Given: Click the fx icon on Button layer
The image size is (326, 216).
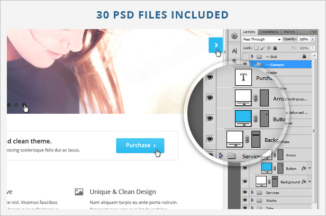Looking at the screenshot, I should (304, 168).
